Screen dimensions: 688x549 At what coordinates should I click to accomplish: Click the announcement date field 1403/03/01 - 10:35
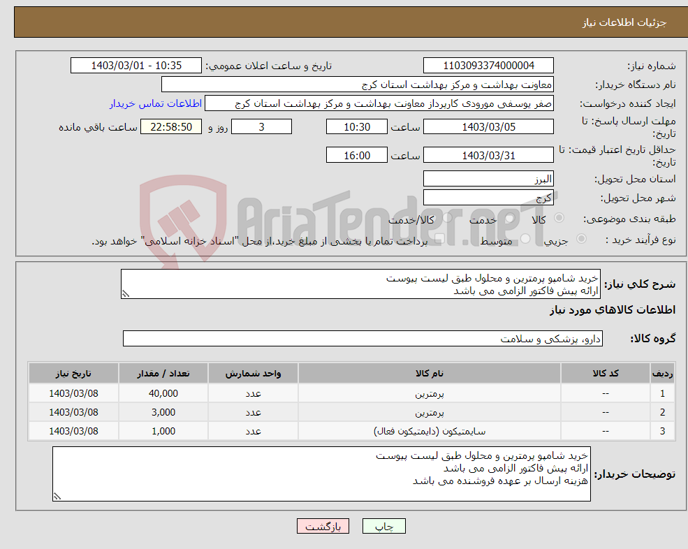click(x=136, y=66)
